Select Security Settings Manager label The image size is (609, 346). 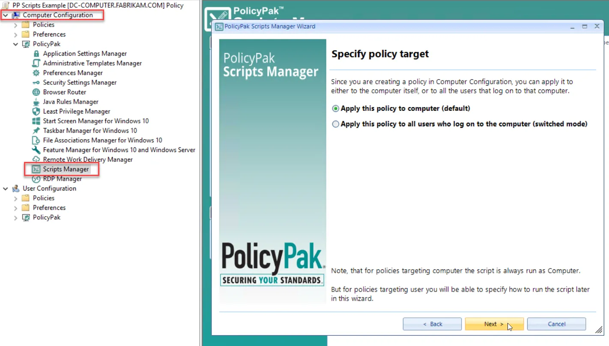coord(80,82)
